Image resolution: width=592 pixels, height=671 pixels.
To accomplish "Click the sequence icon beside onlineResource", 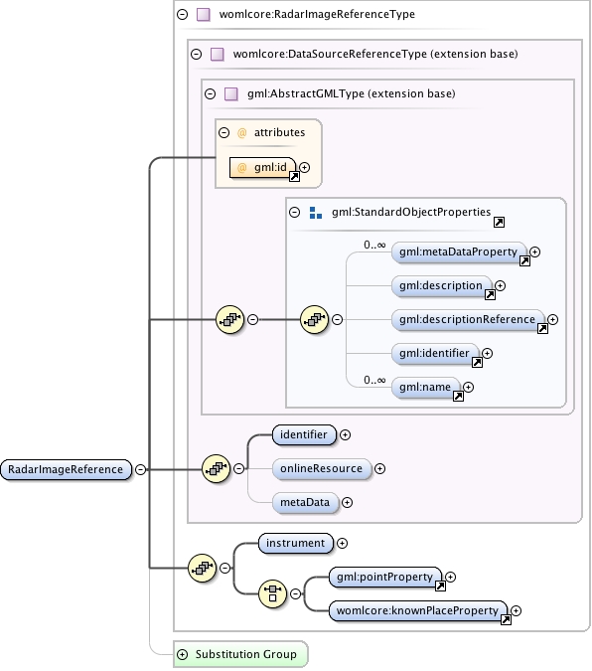I will tap(216, 469).
